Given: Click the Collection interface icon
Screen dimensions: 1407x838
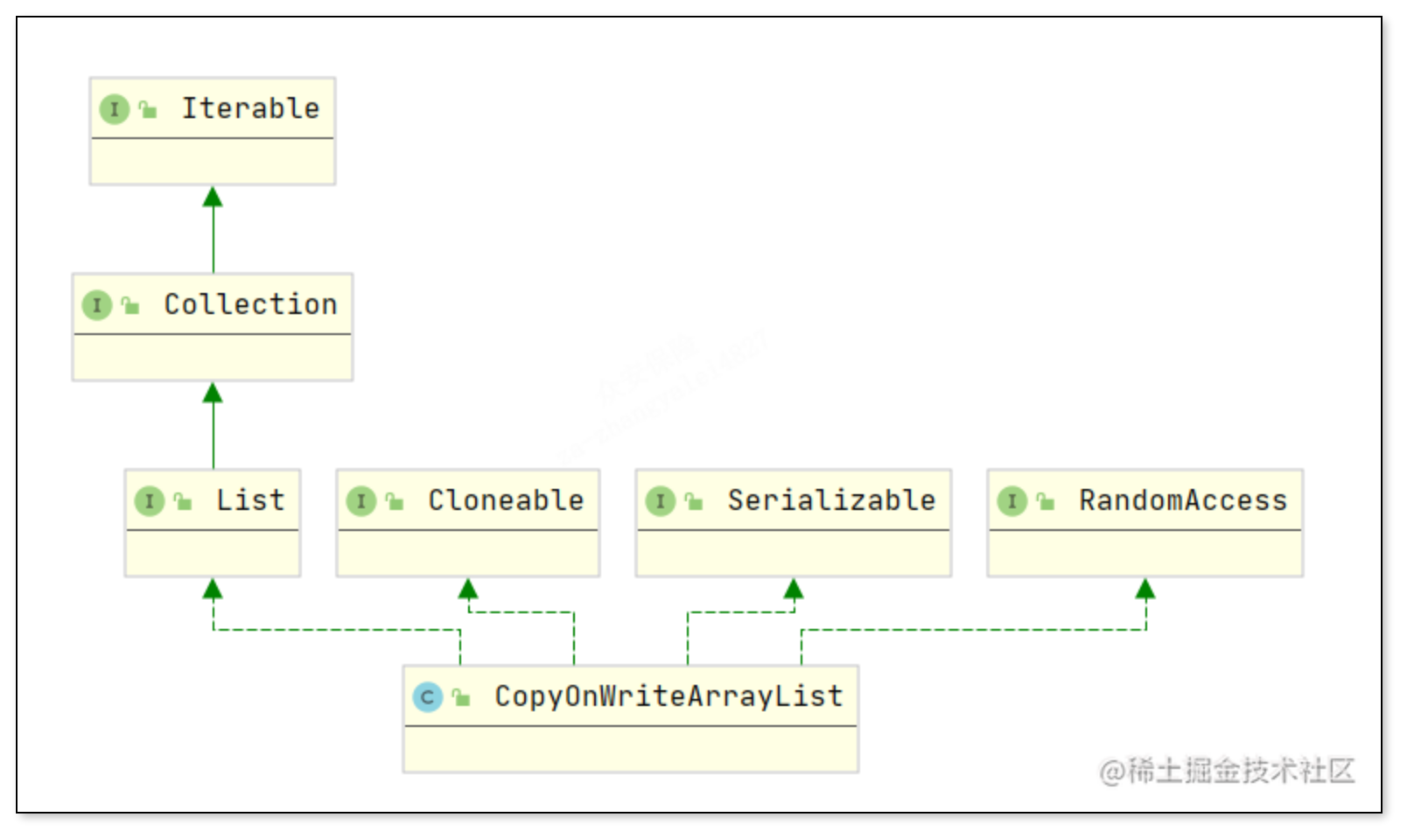Looking at the screenshot, I should point(97,305).
